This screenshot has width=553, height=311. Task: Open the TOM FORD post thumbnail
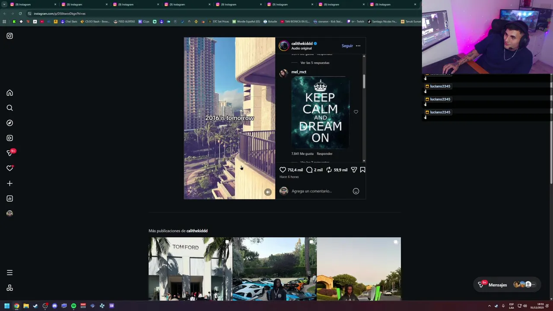pos(190,269)
